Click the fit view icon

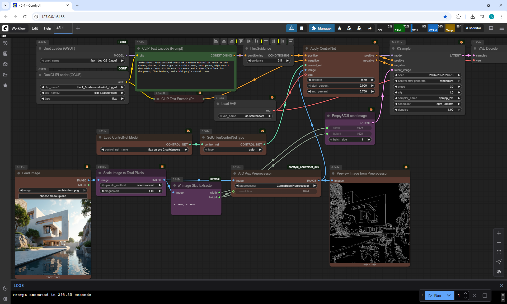[x=499, y=252]
